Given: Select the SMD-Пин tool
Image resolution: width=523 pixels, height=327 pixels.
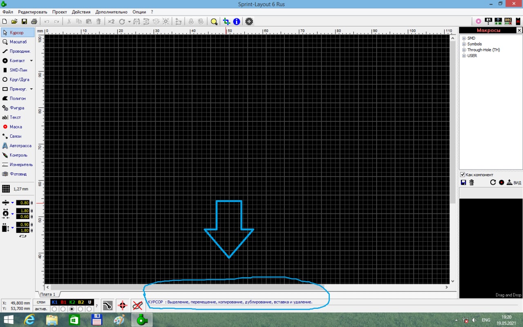Looking at the screenshot, I should tap(17, 70).
